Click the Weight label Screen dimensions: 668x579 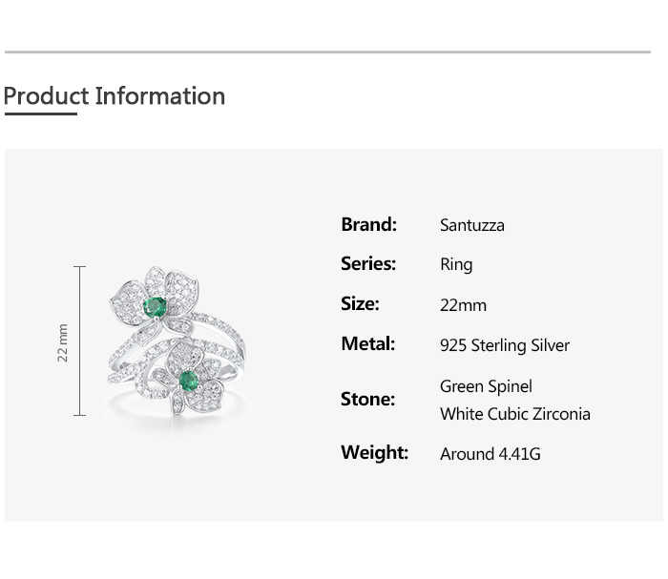[x=374, y=453]
